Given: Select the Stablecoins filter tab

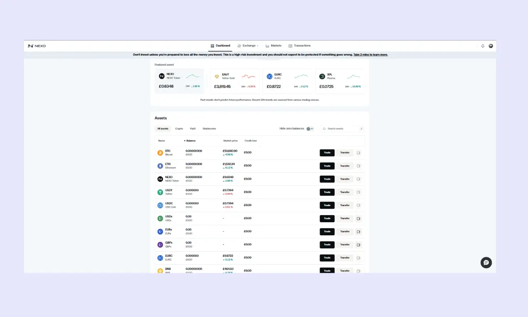Looking at the screenshot, I should coord(209,129).
